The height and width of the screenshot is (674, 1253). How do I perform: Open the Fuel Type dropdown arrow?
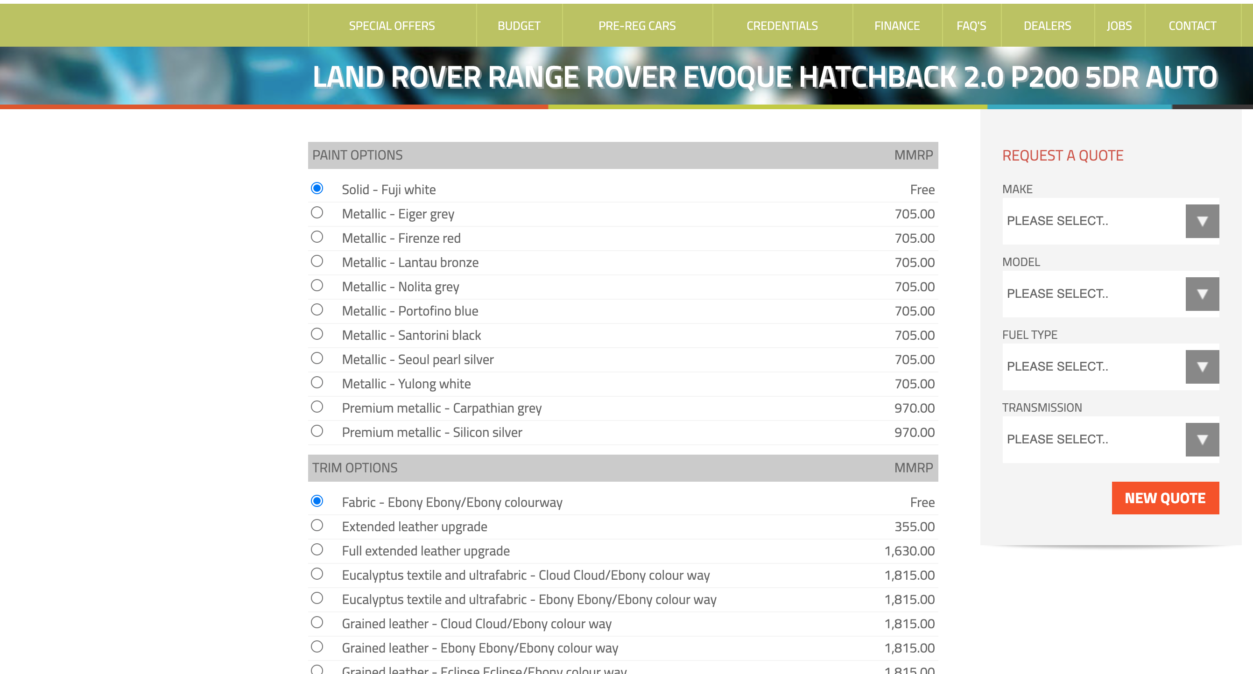pyautogui.click(x=1202, y=367)
